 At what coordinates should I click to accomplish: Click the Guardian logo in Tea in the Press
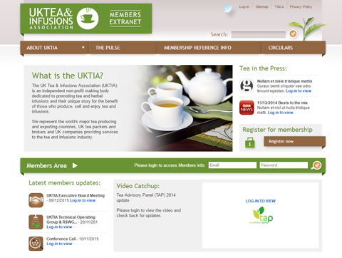click(x=247, y=86)
